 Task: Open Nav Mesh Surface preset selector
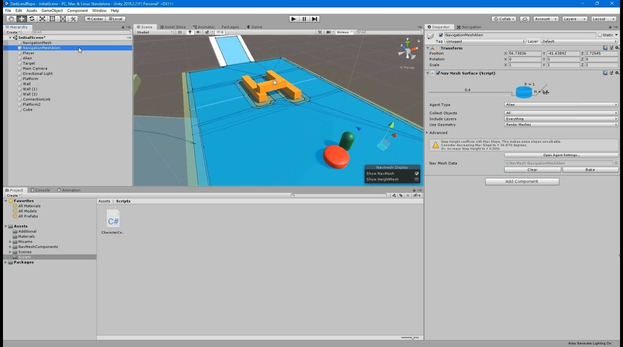pyautogui.click(x=611, y=73)
